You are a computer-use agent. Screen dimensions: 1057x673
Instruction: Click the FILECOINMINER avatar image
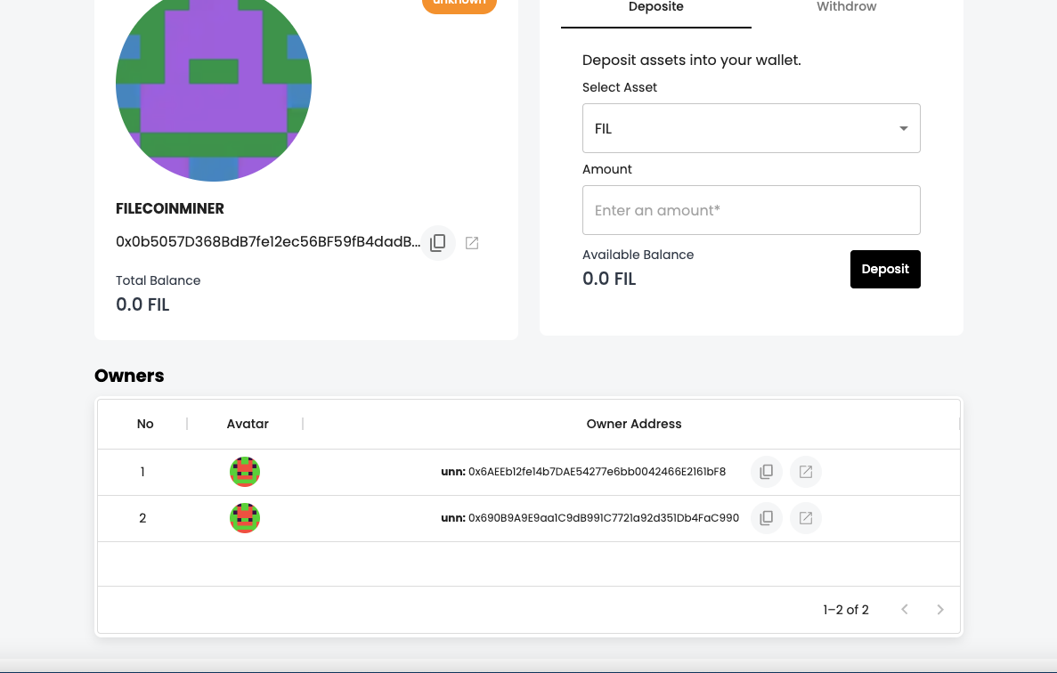(214, 83)
